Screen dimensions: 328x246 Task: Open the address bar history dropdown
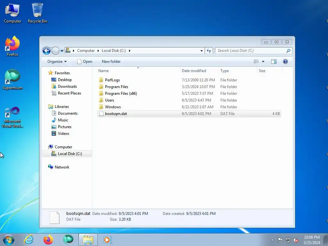click(201, 51)
